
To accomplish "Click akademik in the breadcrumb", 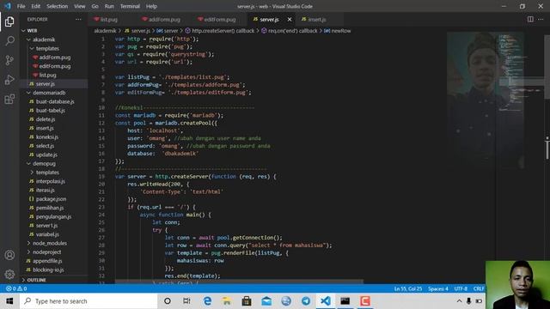I will (x=105, y=31).
